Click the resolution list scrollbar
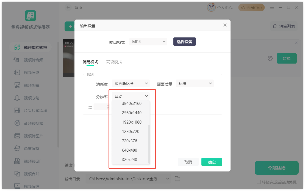The height and width of the screenshot is (191, 305). pos(149,143)
